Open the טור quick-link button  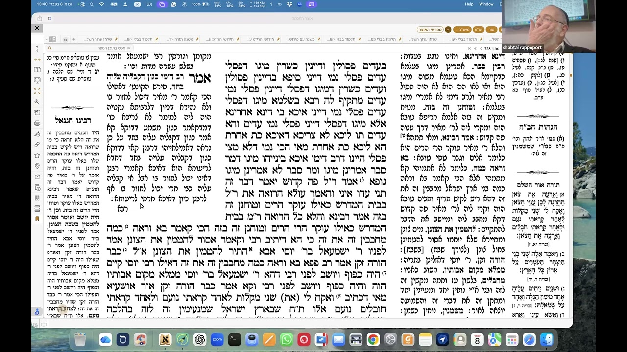[491, 30]
